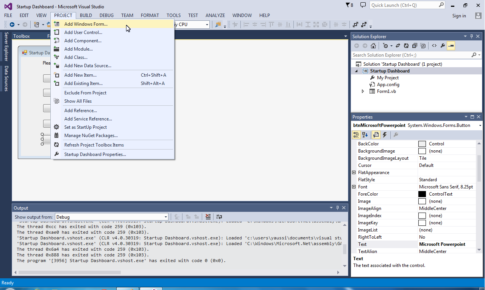Expand the FlatAppearance property

(x=354, y=173)
